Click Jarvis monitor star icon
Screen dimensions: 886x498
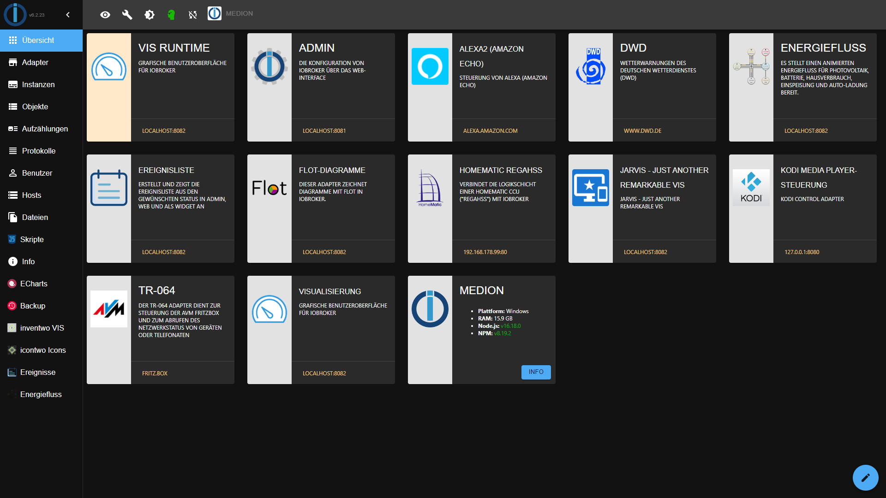click(591, 188)
